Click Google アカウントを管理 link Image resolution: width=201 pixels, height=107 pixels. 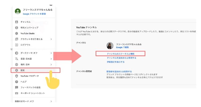34,14
